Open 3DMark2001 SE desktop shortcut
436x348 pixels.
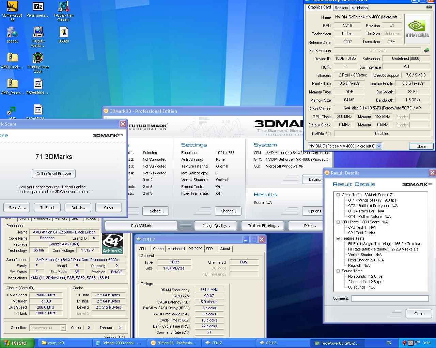click(x=12, y=11)
